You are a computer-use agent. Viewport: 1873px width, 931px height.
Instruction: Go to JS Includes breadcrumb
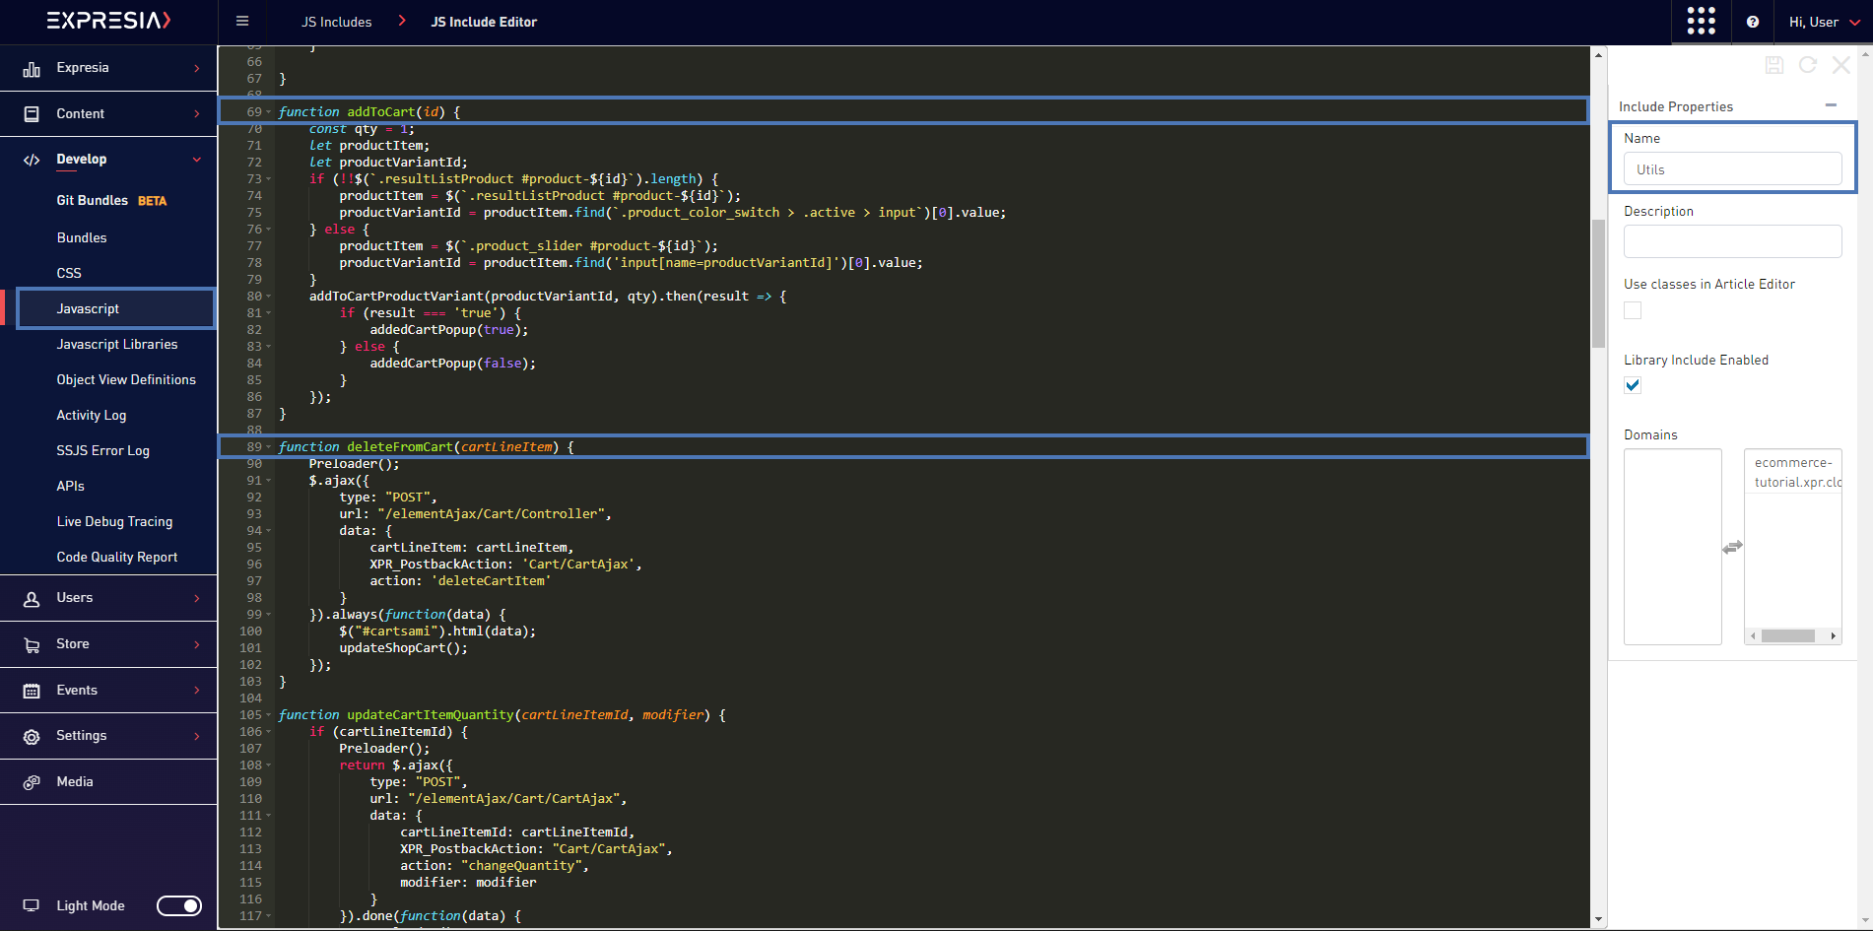[336, 22]
